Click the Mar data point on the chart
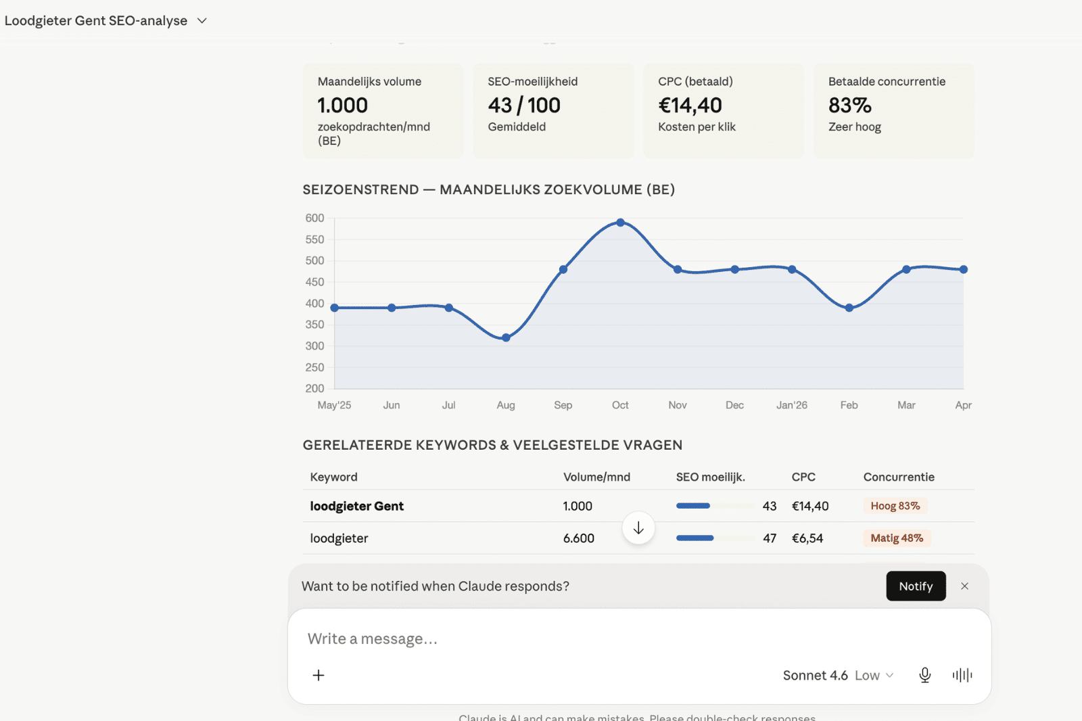Viewport: 1082px width, 721px height. click(x=906, y=269)
